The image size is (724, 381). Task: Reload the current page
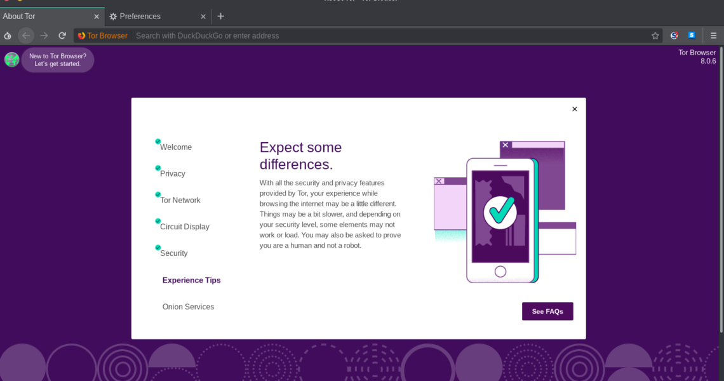(x=62, y=36)
